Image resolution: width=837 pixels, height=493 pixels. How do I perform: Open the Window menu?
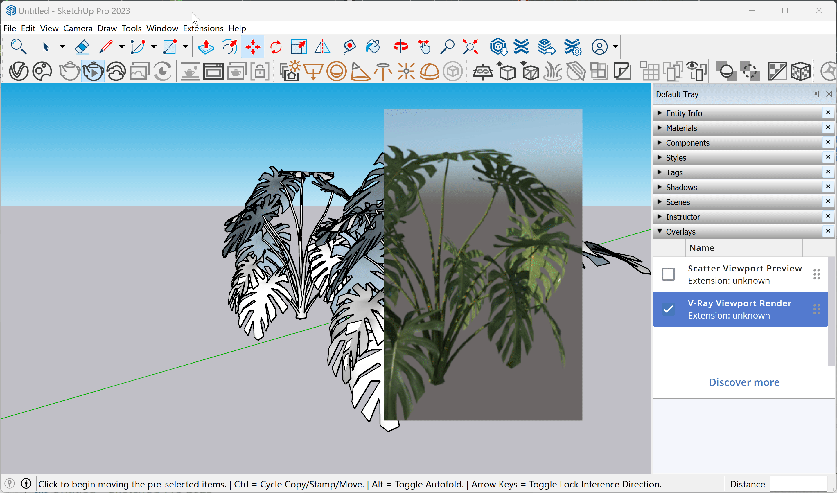tap(162, 28)
